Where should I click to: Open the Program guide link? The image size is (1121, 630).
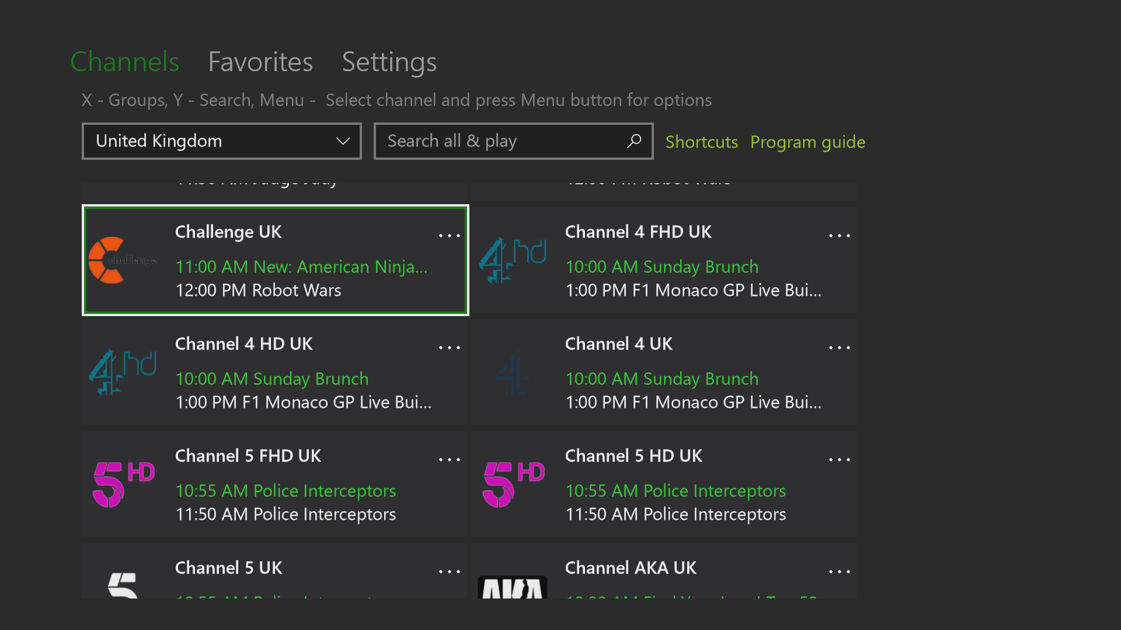(807, 142)
